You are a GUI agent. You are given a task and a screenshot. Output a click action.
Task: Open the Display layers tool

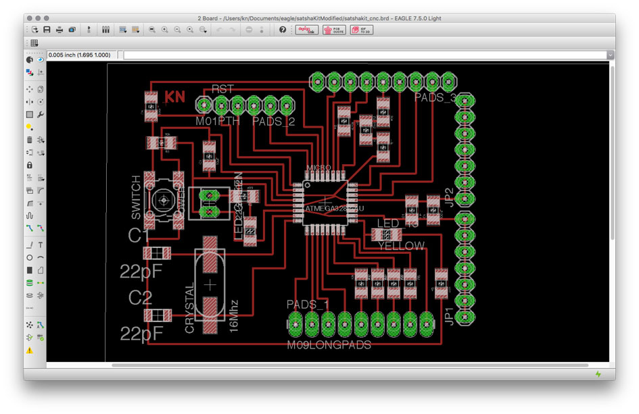pos(29,72)
